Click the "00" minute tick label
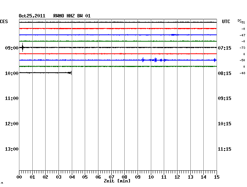Screen dimensions: 247x187 pos(19,177)
